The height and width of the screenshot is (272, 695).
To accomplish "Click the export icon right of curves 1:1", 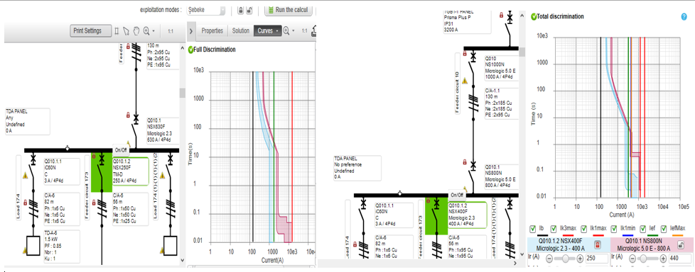I will [313, 31].
